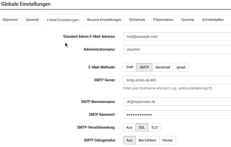This screenshot has width=231, height=147.
Task: Select the E-Mail-Einstellungen tab
Action: coord(63,20)
